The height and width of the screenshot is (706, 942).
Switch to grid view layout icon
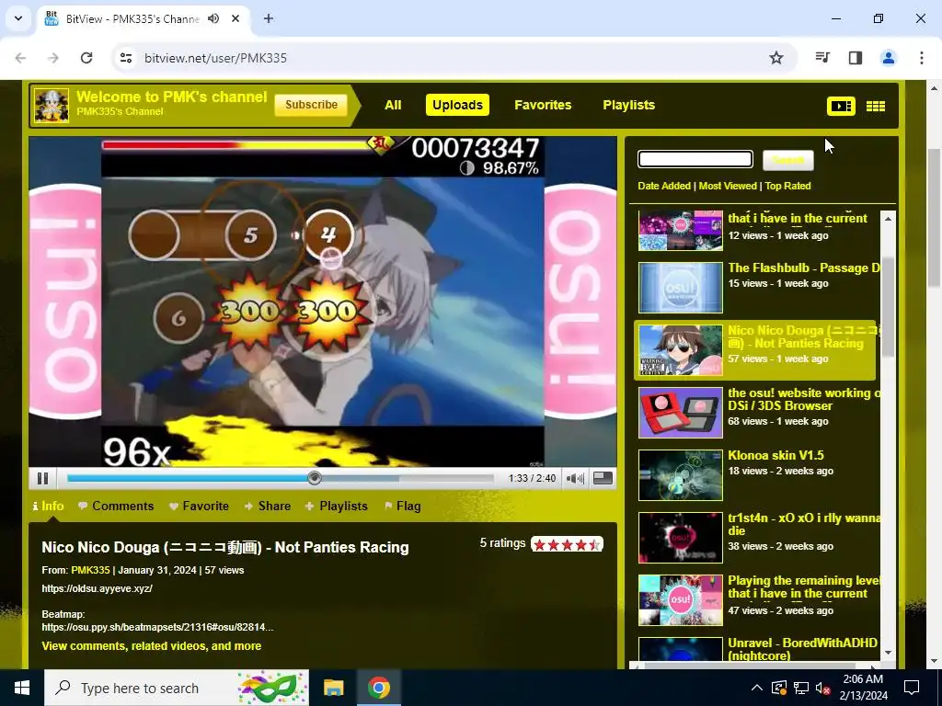tap(876, 107)
